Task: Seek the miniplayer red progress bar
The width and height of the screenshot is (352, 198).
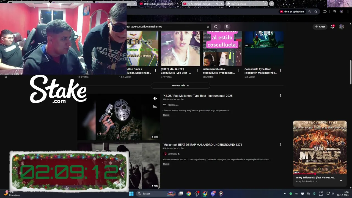Action: point(320,174)
